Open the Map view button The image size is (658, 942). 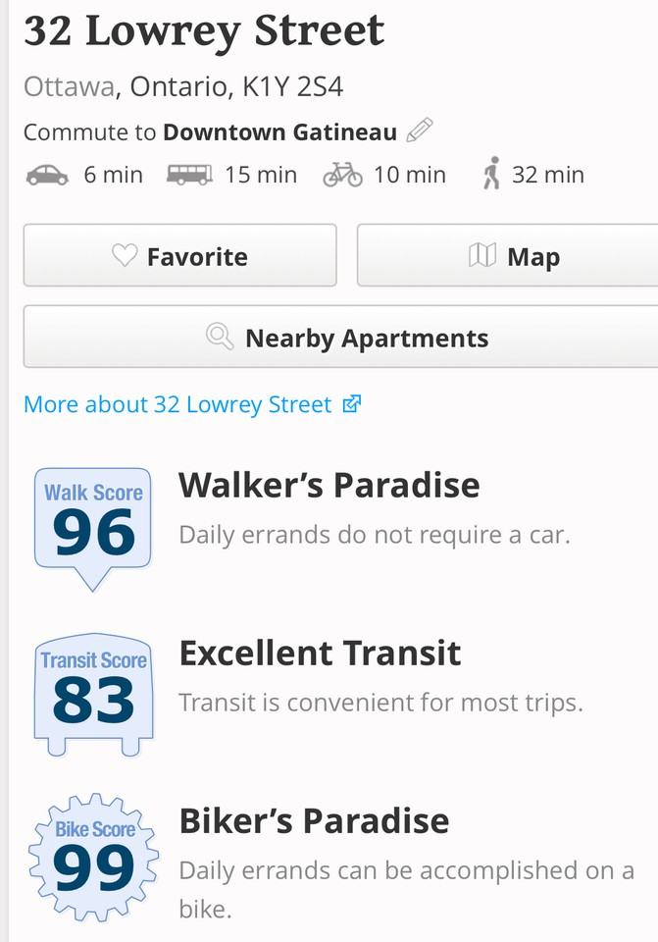click(x=507, y=256)
